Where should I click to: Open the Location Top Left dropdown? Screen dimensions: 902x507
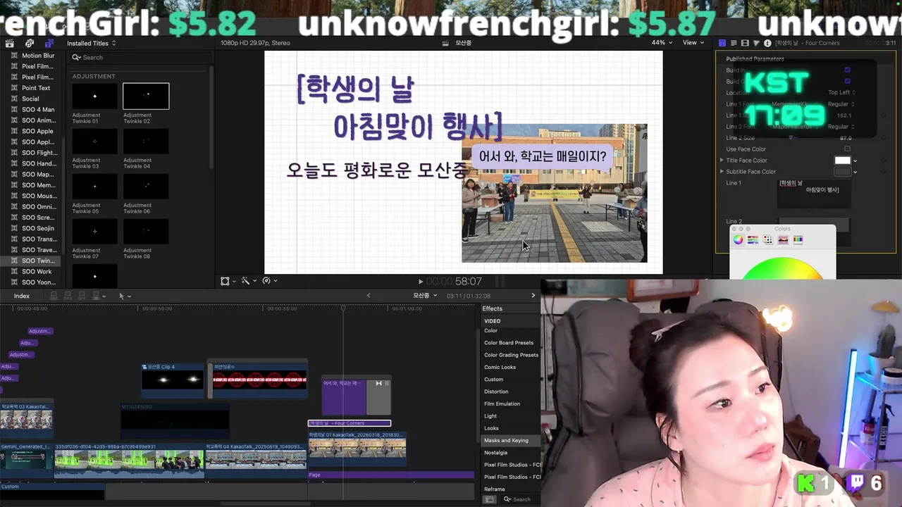pyautogui.click(x=841, y=92)
